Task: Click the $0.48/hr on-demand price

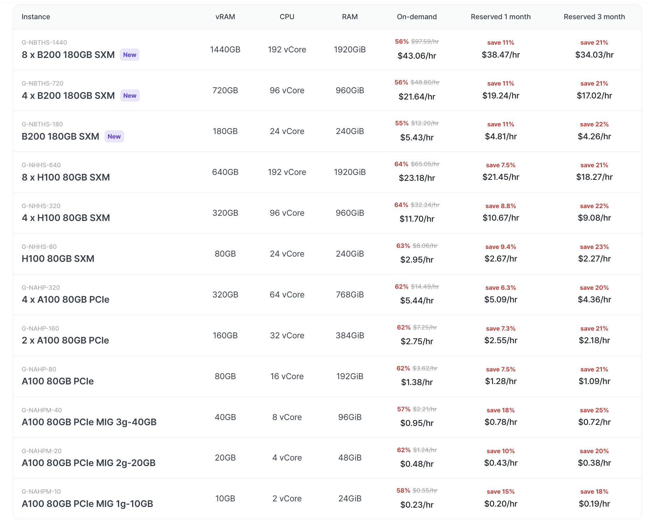Action: [417, 464]
